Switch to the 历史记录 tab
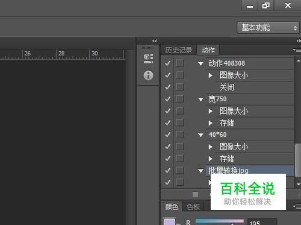 point(179,50)
